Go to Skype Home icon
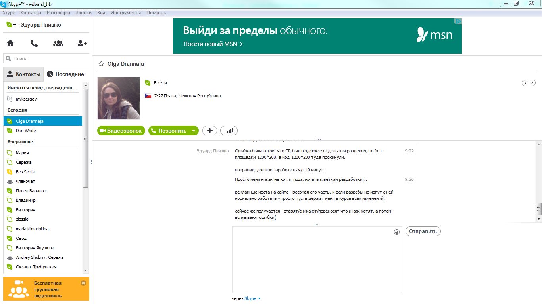This screenshot has height=304, width=542. [x=10, y=43]
